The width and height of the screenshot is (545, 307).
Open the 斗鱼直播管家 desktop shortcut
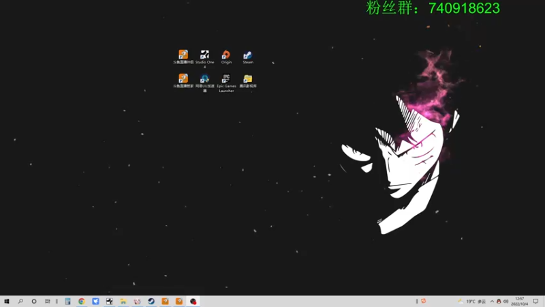tap(183, 81)
